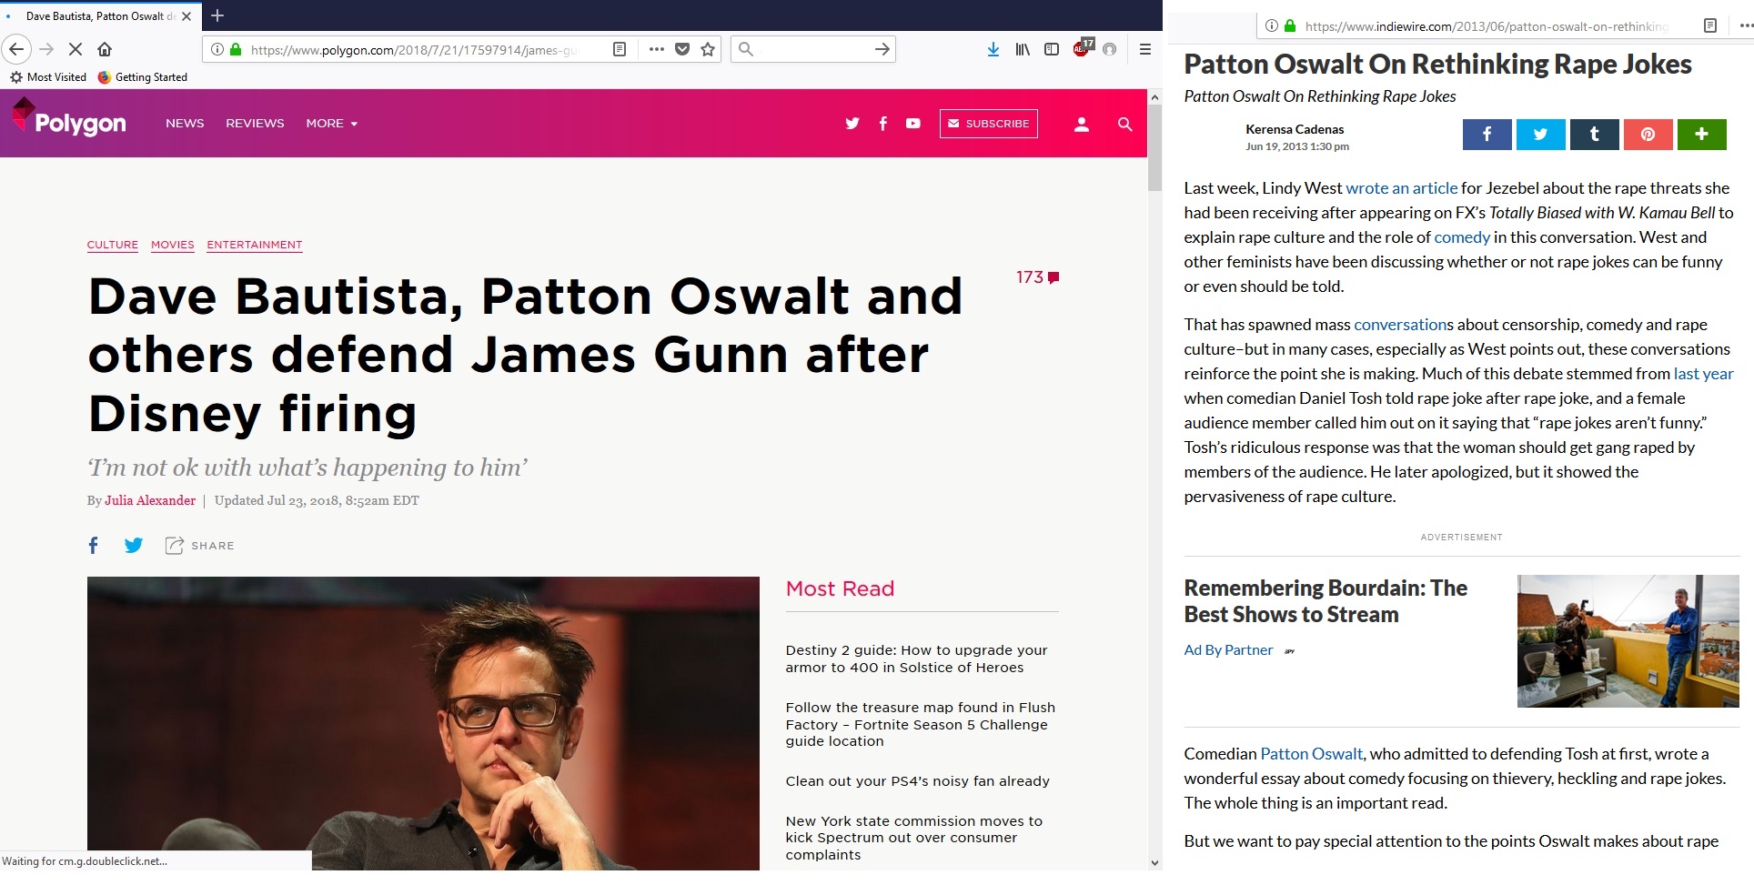This screenshot has width=1754, height=895.
Task: Expand the MORE dropdown menu
Action: (331, 123)
